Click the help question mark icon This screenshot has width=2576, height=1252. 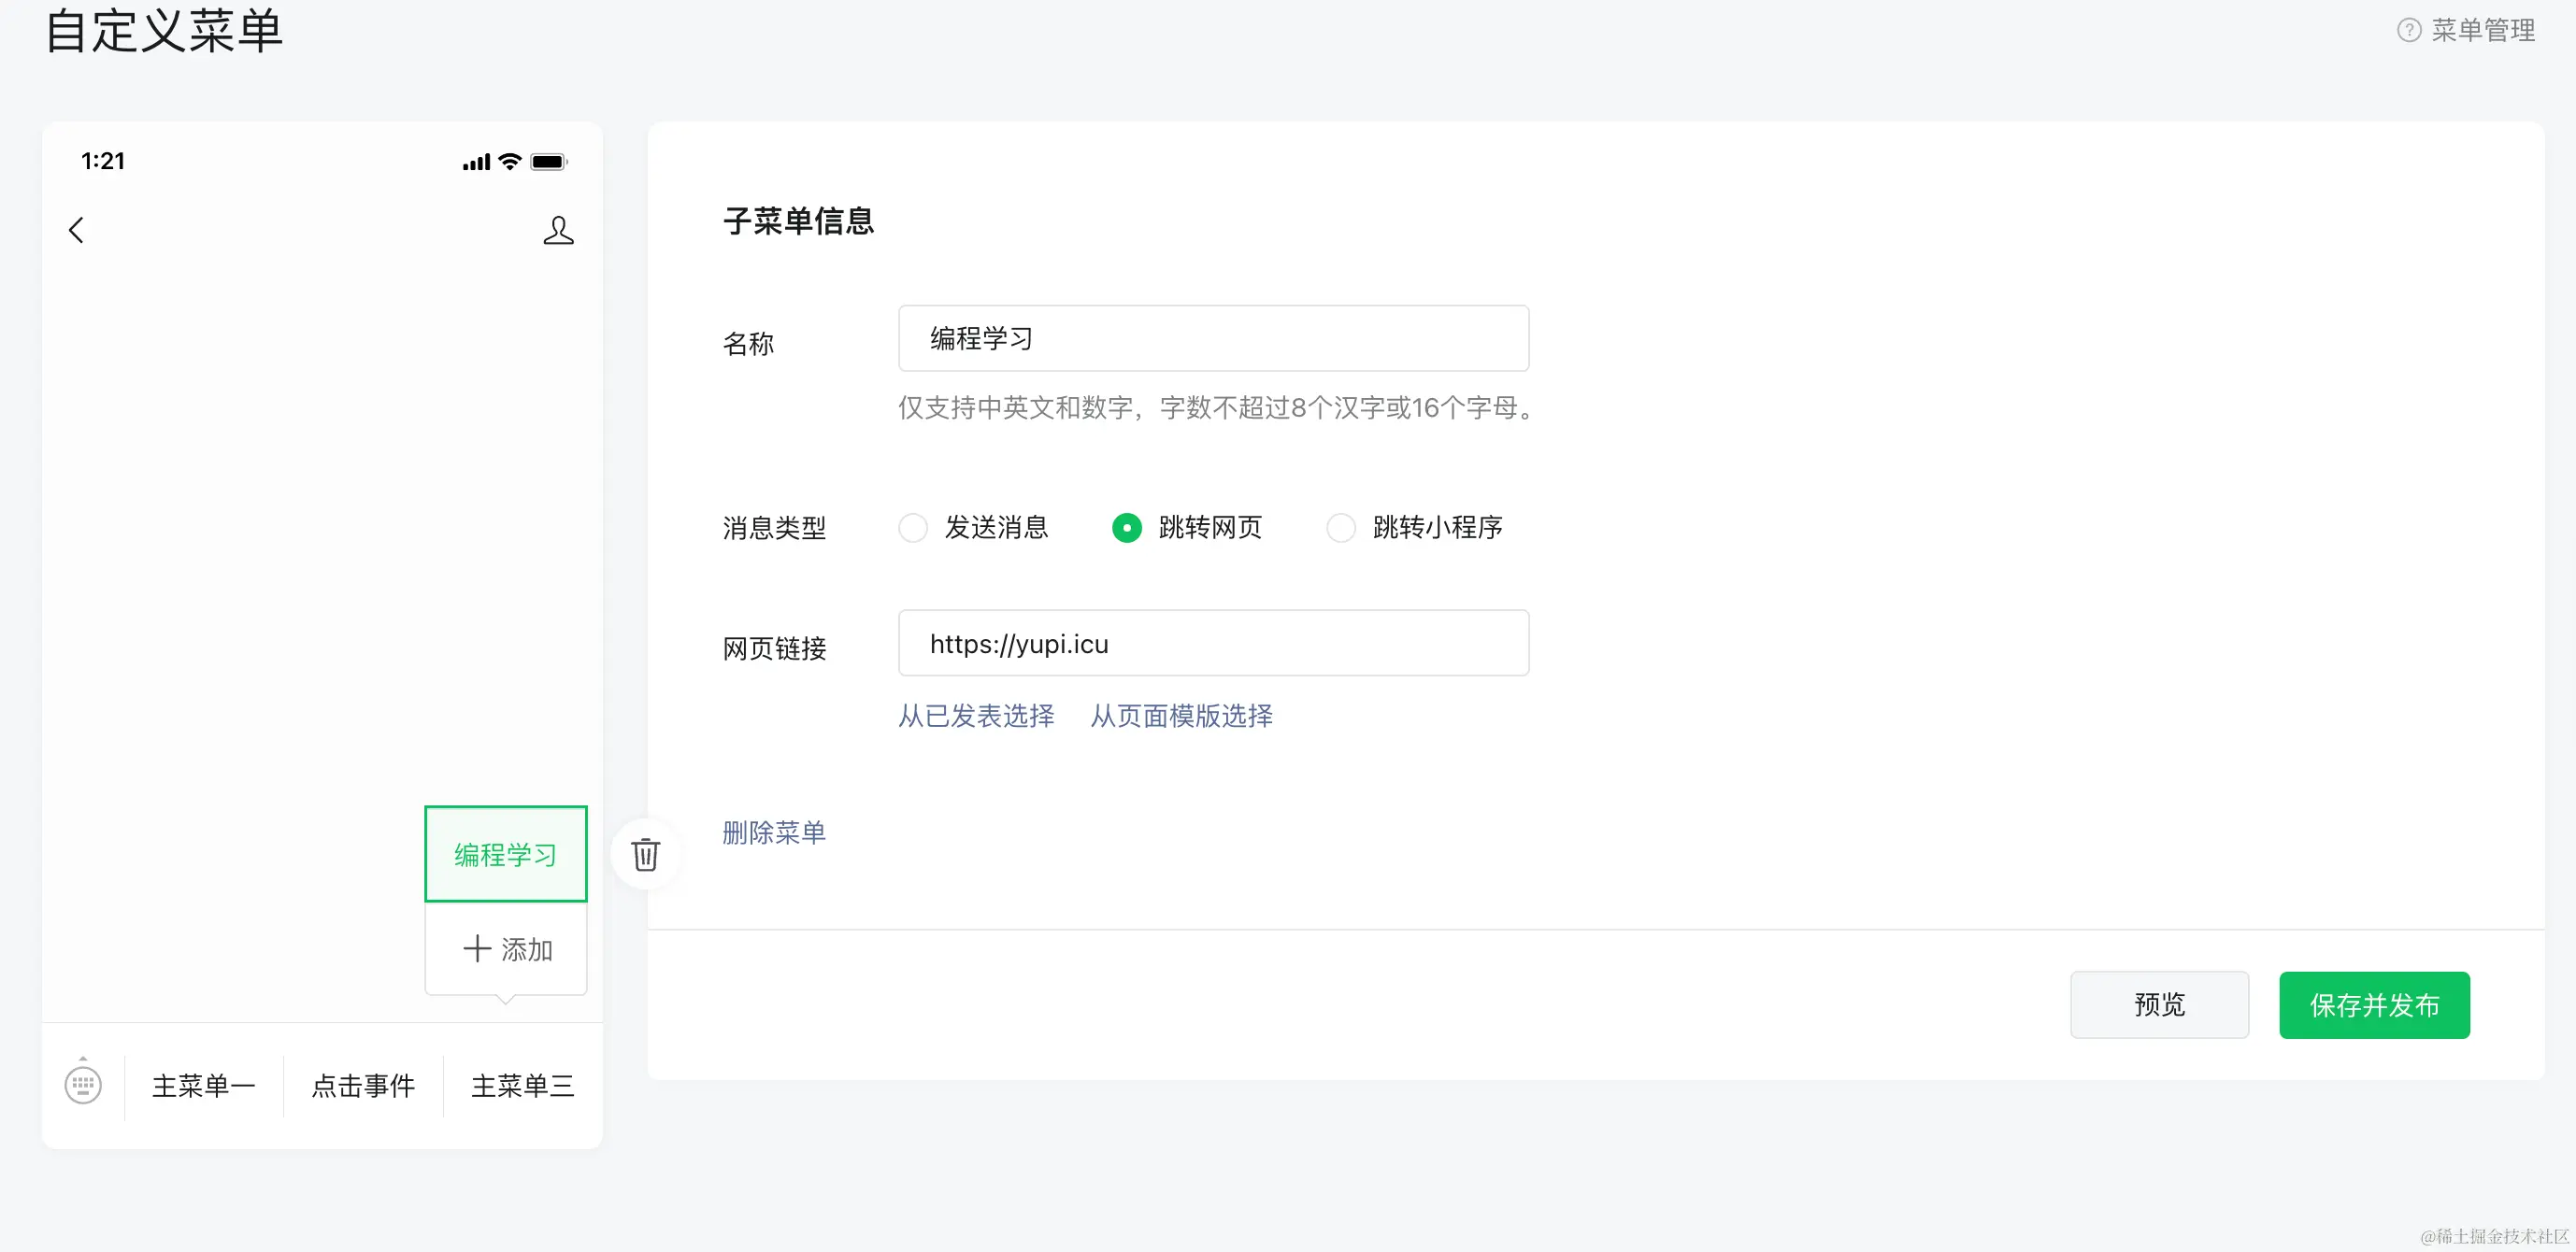pos(2409,30)
